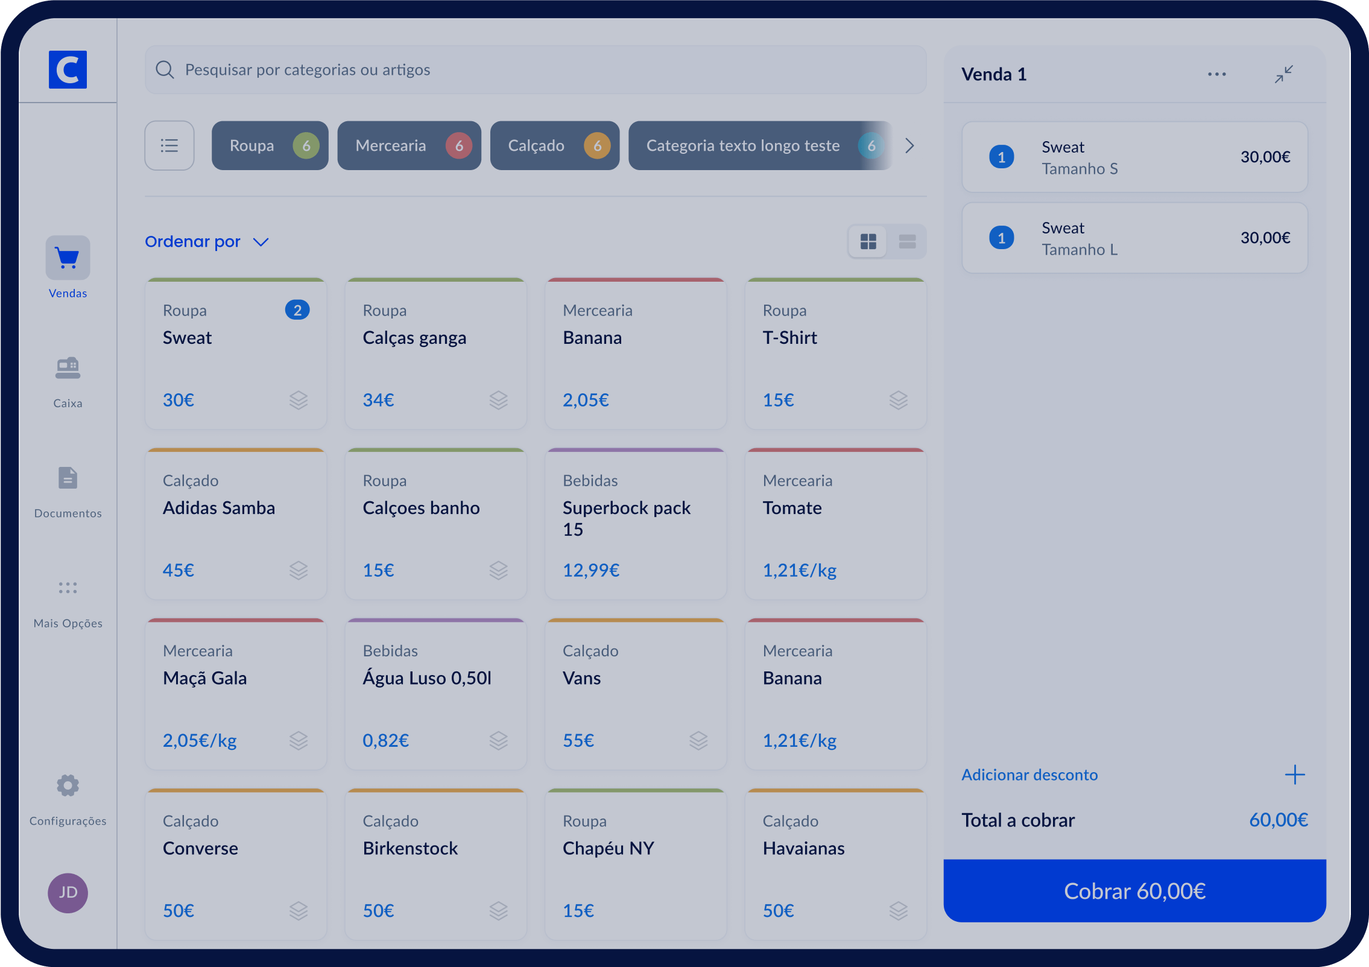Expand the Ordenar por dropdown
The width and height of the screenshot is (1369, 967).
coord(206,242)
